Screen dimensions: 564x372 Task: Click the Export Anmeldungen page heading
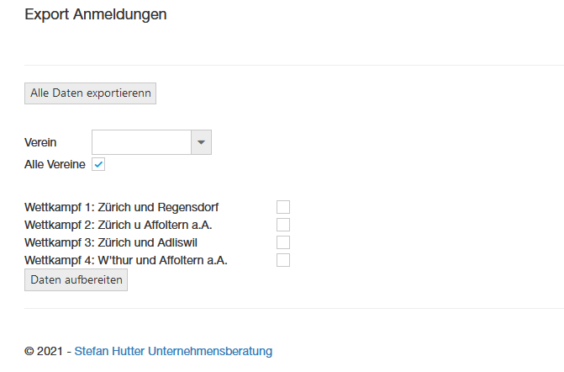point(96,14)
